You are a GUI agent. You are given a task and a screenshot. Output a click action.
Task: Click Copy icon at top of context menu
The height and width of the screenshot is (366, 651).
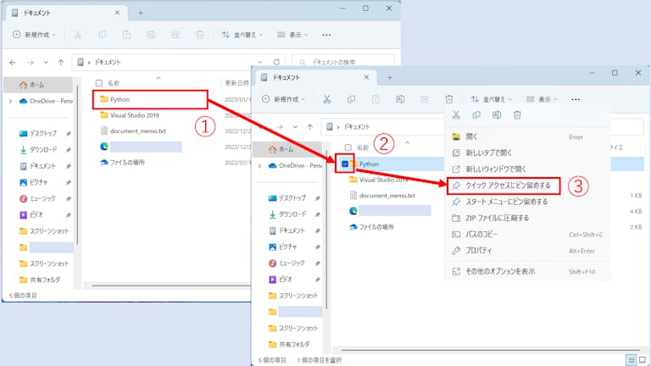(476, 115)
